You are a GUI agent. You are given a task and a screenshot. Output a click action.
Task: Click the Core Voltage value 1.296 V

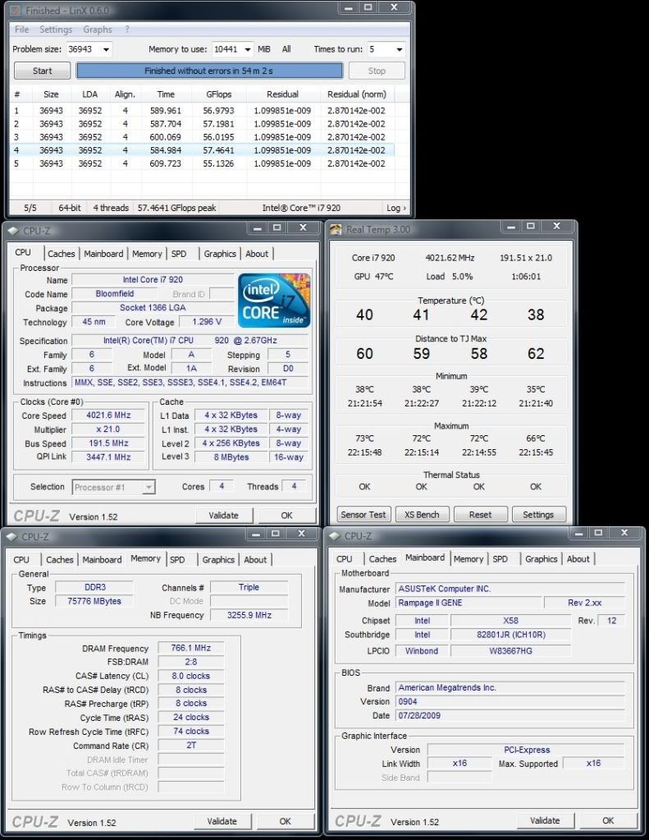click(x=208, y=322)
